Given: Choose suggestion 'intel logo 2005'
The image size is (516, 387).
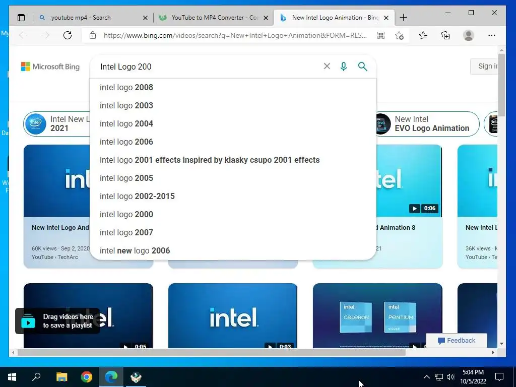Looking at the screenshot, I should [233, 178].
